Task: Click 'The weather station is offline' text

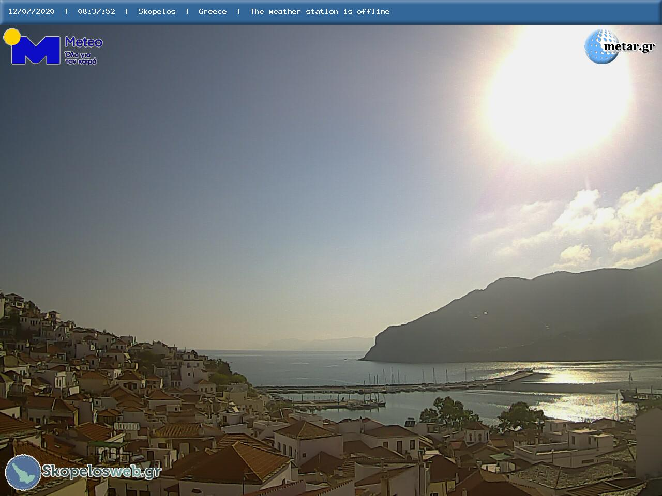Action: point(320,11)
